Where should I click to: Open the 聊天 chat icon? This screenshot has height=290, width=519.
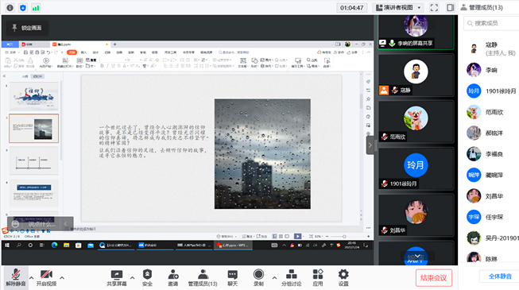(232, 278)
